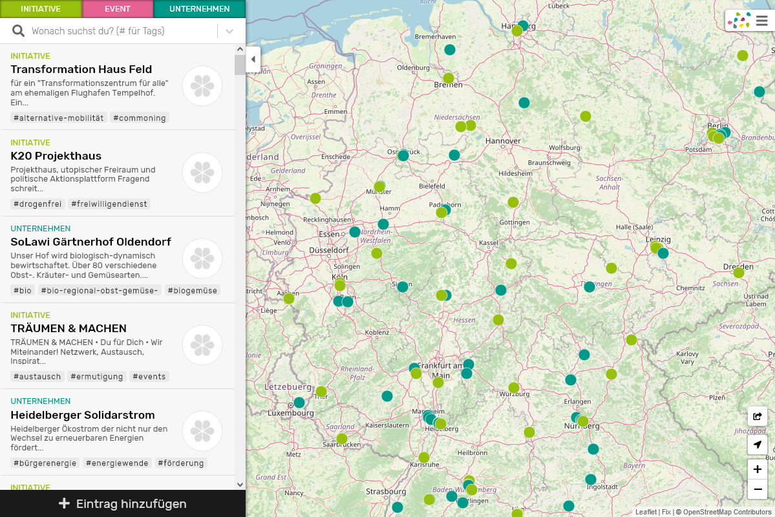Select the teal marker at Luxembourg

[299, 403]
